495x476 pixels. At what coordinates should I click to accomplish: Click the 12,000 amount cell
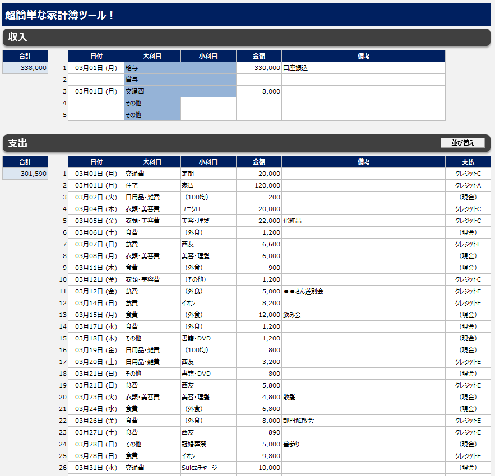click(x=259, y=315)
